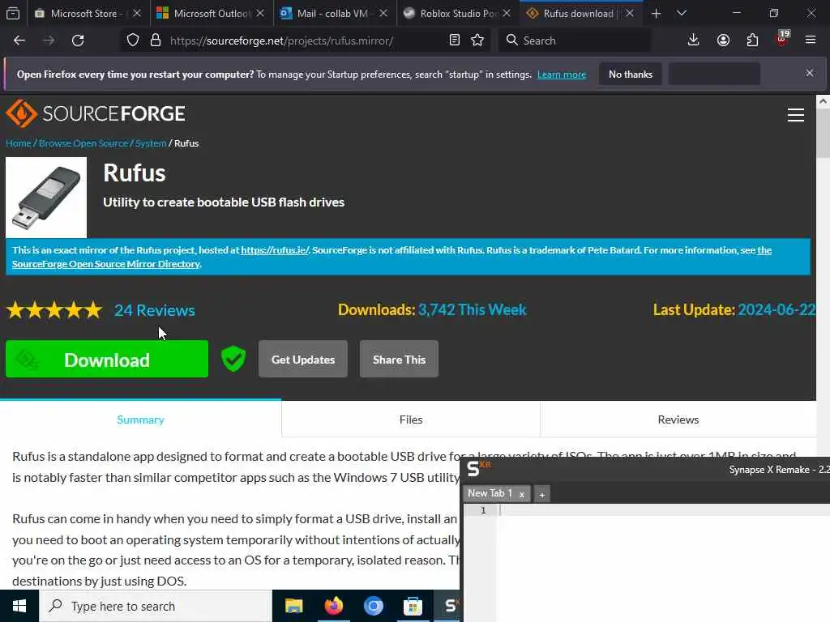The width and height of the screenshot is (830, 622).
Task: Open Firefox View icon at tab bar start
Action: pyautogui.click(x=13, y=13)
